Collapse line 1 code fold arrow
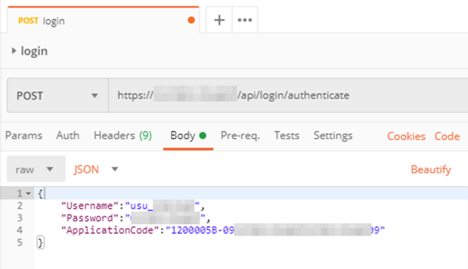Viewport: 468px width, 269px height. coord(29,194)
